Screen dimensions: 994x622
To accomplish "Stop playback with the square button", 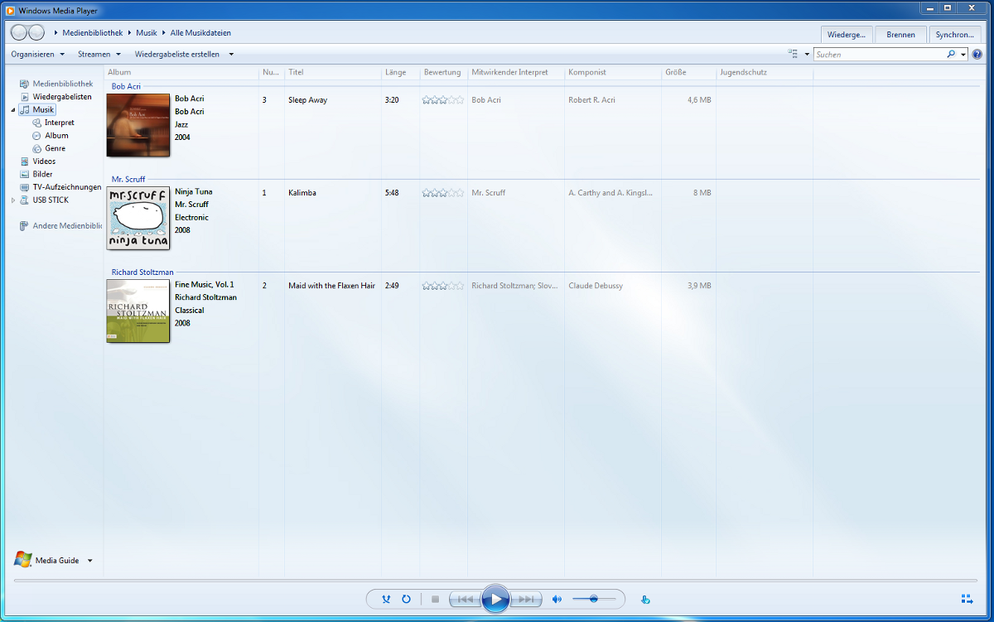I will (435, 599).
